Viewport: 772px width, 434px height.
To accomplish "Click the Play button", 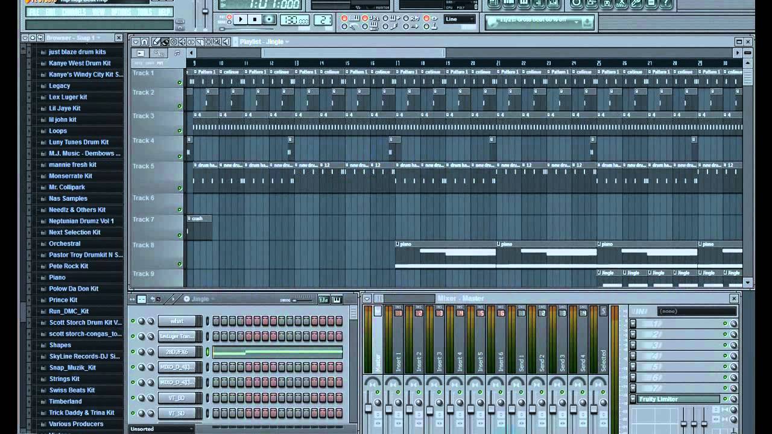I will tap(240, 19).
